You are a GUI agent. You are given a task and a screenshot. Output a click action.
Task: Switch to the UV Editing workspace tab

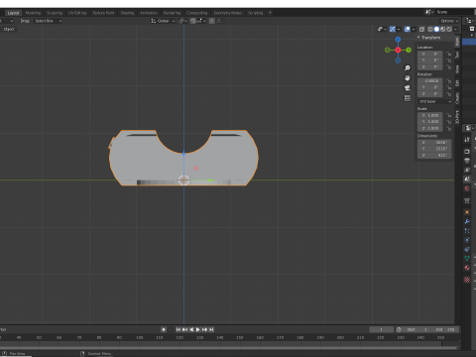pos(77,13)
